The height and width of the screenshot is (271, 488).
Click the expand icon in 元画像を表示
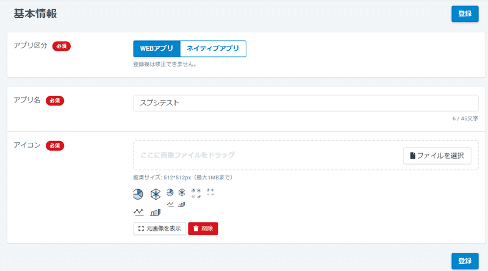coord(141,229)
